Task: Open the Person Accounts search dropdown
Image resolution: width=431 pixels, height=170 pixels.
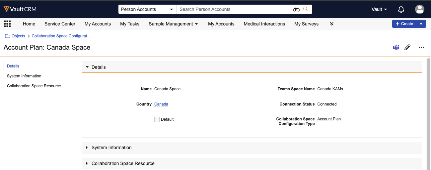Action: pos(147,9)
